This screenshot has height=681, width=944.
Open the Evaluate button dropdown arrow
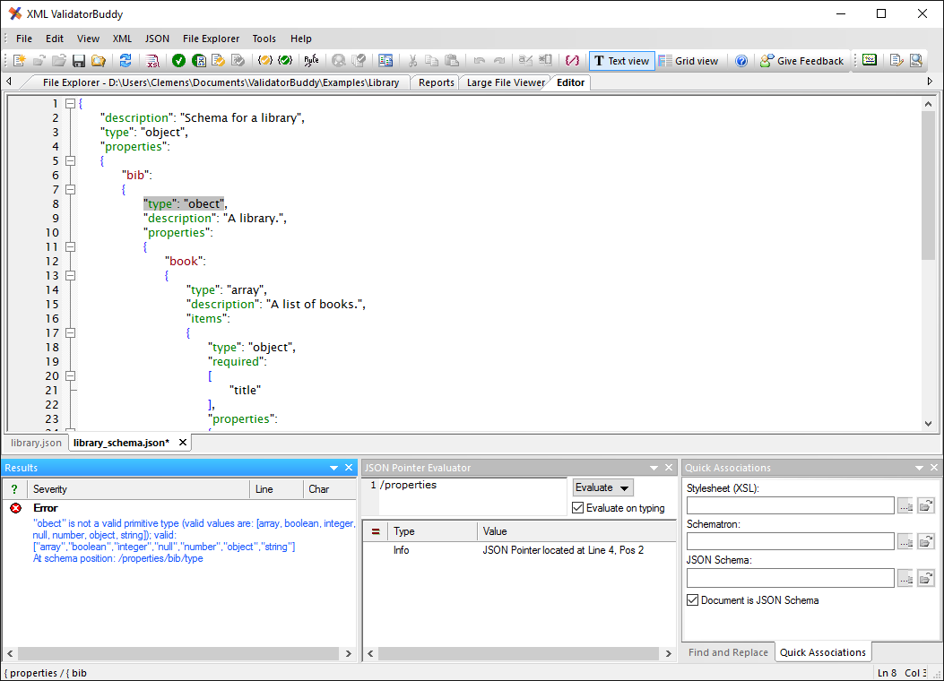click(x=625, y=487)
